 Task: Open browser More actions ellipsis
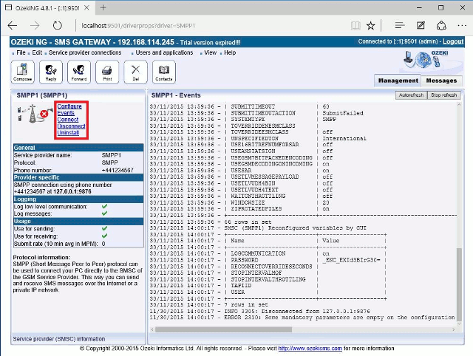[462, 26]
